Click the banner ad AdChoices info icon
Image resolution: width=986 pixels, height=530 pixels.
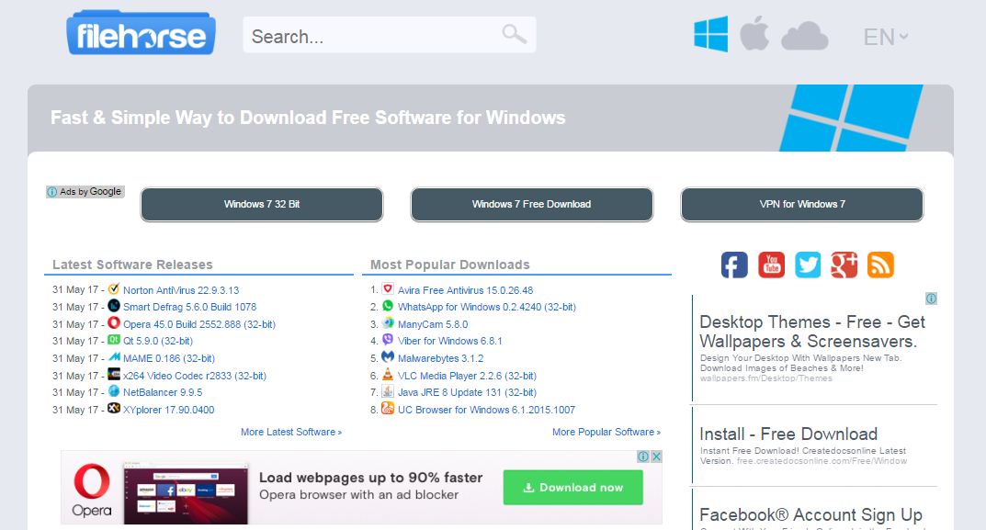coord(643,457)
